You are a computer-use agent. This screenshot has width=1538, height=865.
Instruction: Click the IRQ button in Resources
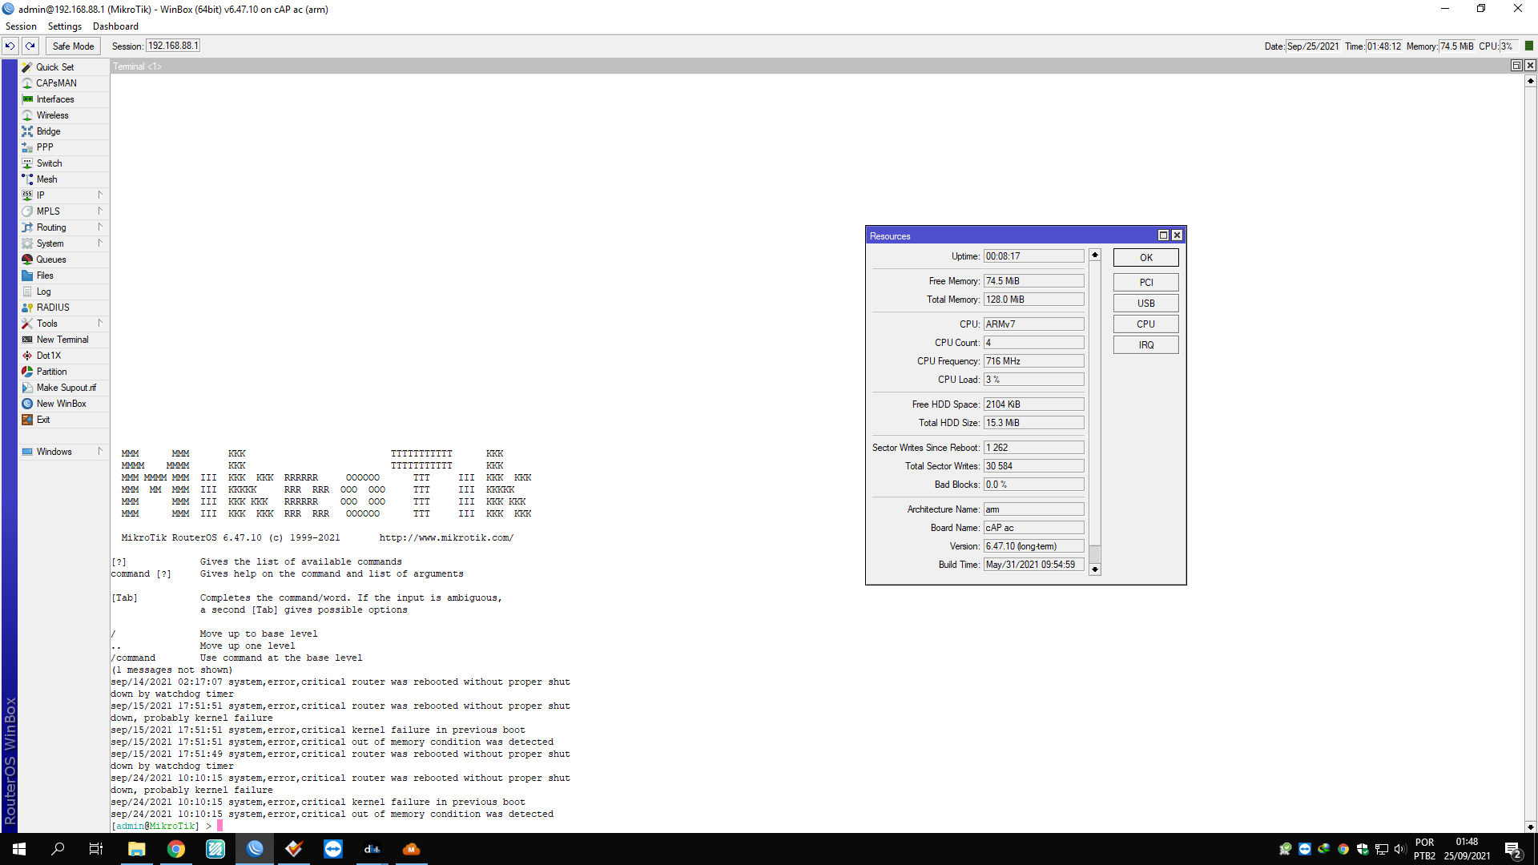click(x=1145, y=345)
